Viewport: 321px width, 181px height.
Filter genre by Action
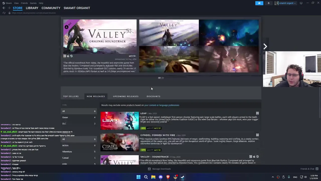click(x=79, y=145)
